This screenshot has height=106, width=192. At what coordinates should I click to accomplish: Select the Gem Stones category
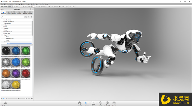tap(8, 23)
